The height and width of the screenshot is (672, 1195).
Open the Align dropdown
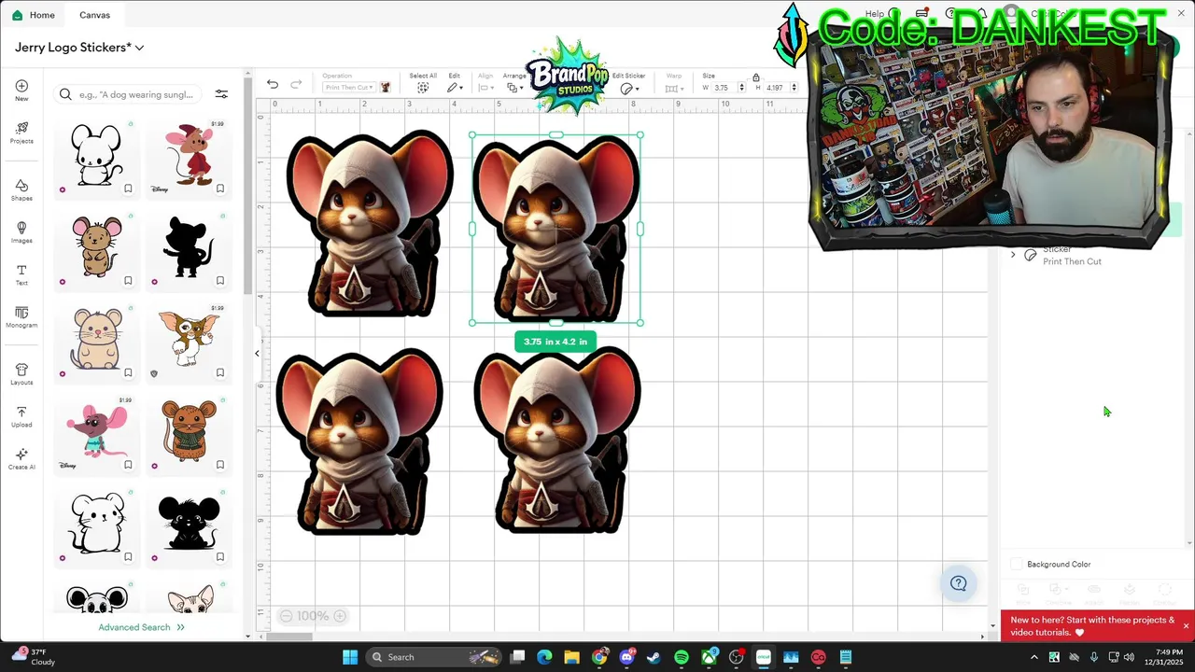[x=485, y=88]
